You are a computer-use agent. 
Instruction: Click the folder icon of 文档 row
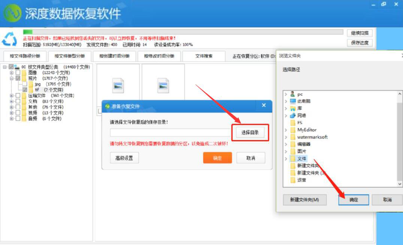coord(24,101)
